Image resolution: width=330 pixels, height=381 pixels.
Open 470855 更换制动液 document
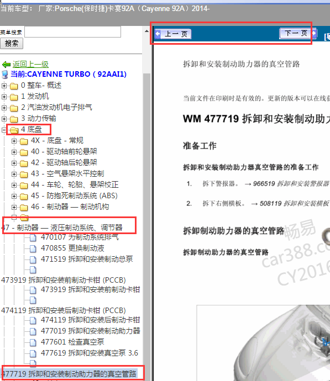pos(72,248)
